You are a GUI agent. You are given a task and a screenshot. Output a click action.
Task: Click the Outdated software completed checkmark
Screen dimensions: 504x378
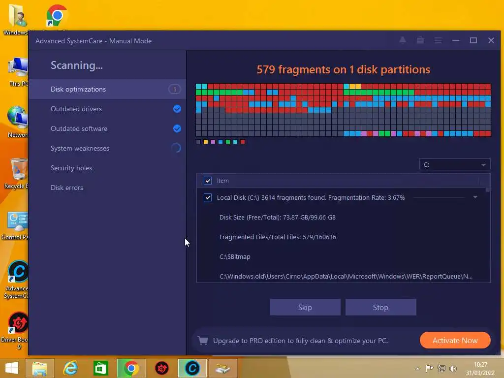pos(177,128)
